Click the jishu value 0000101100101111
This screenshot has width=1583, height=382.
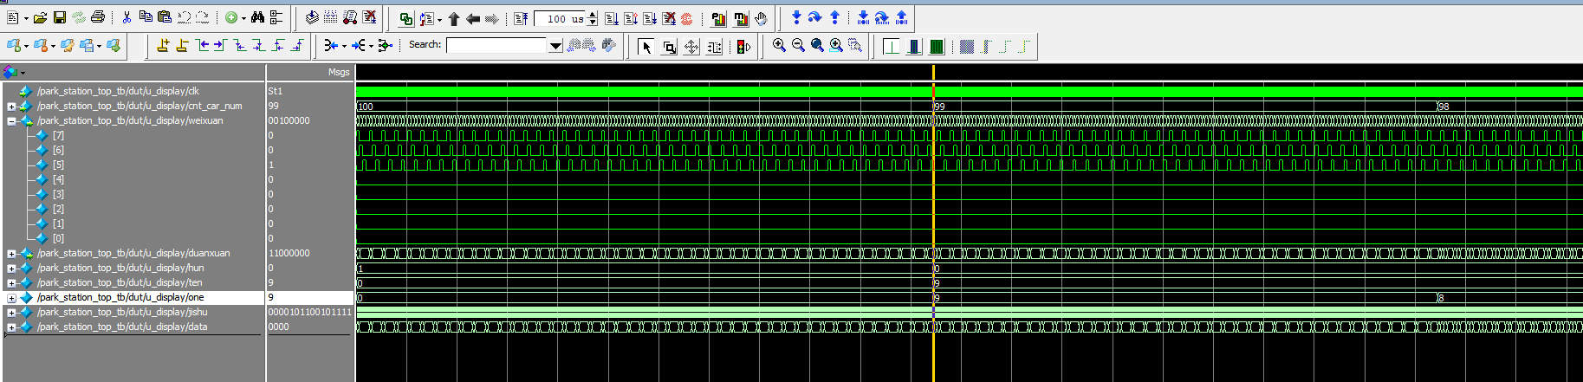310,313
